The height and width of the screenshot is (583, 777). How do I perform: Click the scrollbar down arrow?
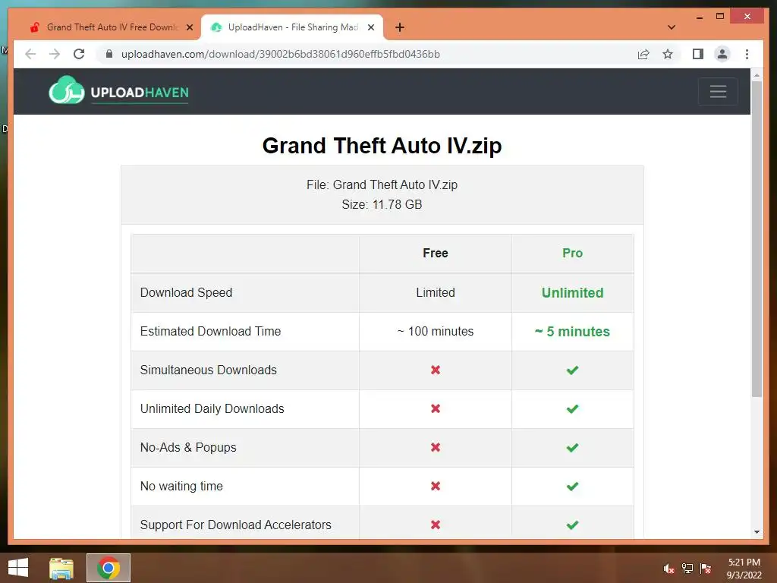757,532
